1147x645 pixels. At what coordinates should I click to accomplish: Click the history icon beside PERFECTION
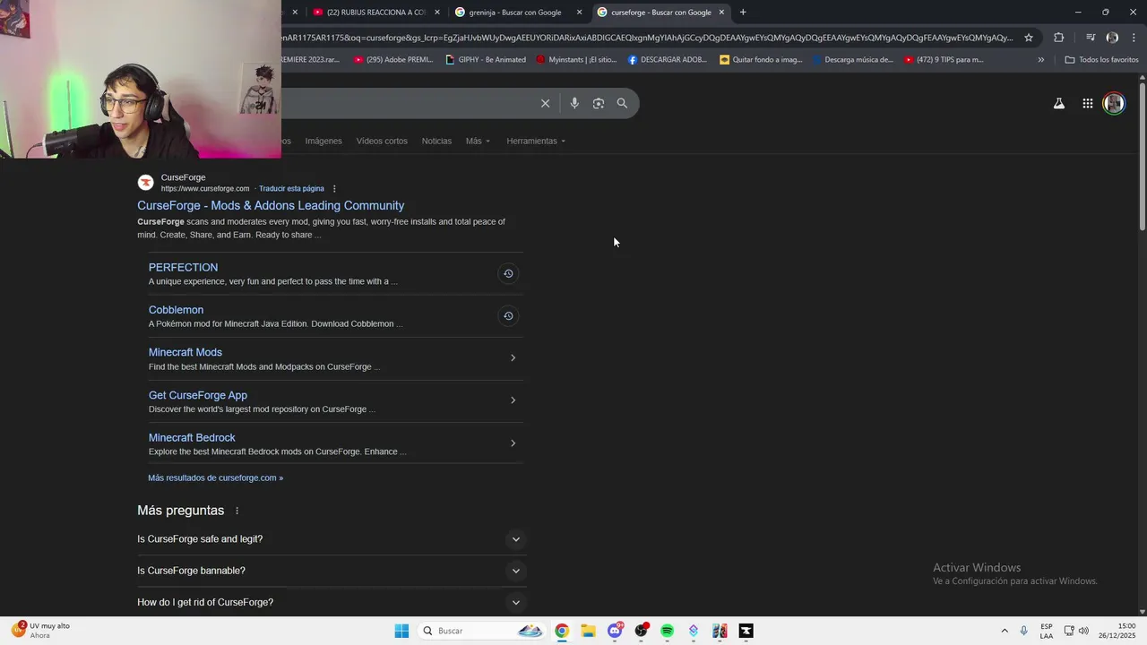coord(508,273)
